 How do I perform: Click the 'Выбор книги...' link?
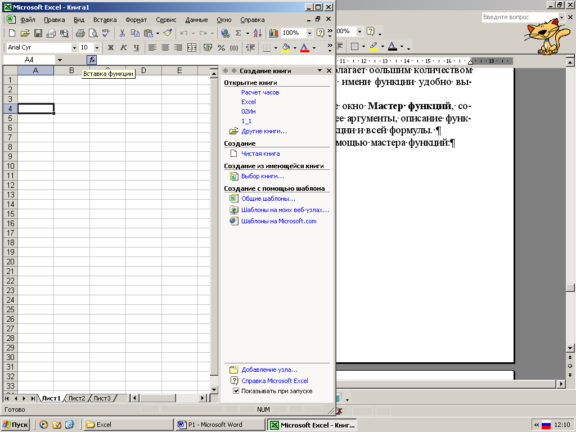(x=263, y=176)
